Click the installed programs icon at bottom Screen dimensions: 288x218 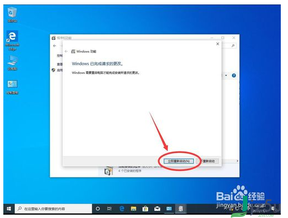pyautogui.click(x=109, y=171)
